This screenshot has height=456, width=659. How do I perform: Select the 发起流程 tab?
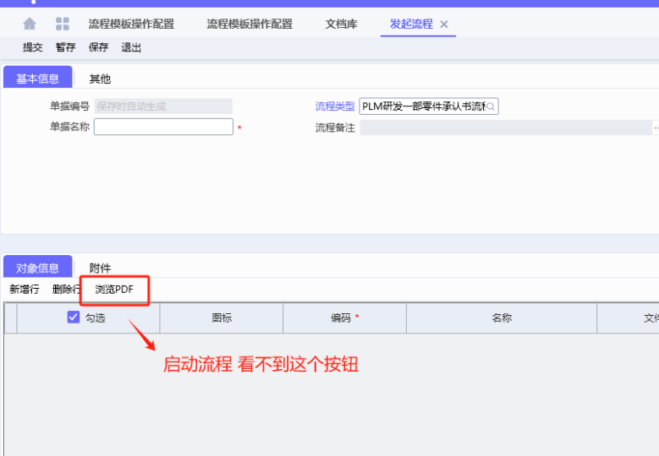411,24
